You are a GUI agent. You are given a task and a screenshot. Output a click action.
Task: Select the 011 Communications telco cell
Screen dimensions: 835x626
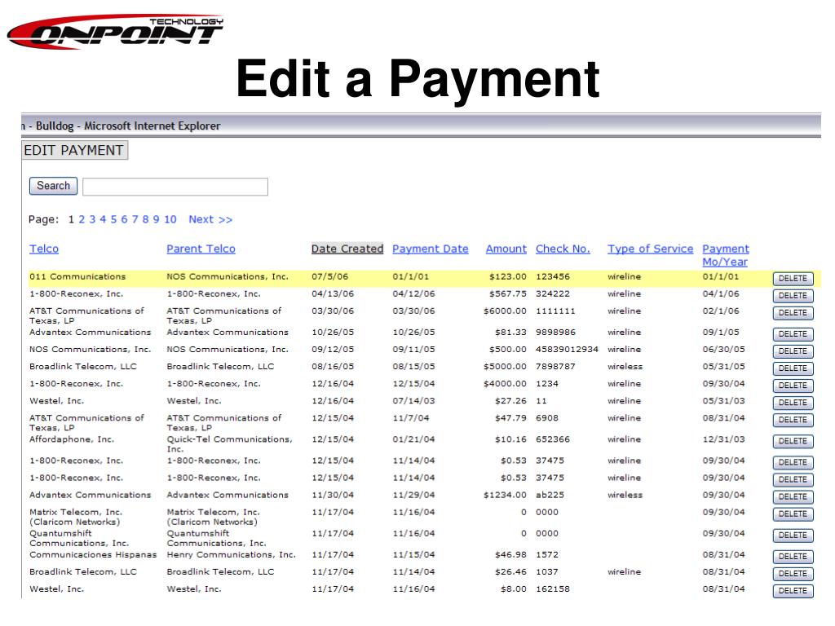pyautogui.click(x=77, y=276)
